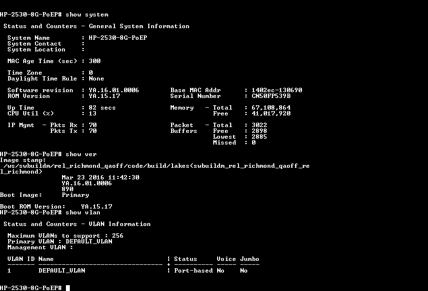Image resolution: width=428 pixels, height=291 pixels.
Task: Click the Packet Buffers Missed value 0
Action: pyautogui.click(x=254, y=143)
